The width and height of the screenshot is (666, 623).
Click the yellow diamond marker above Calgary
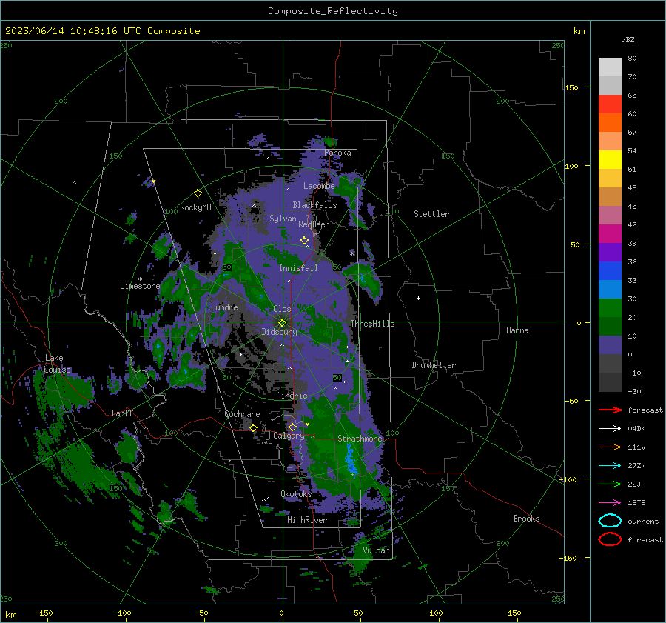click(x=292, y=427)
